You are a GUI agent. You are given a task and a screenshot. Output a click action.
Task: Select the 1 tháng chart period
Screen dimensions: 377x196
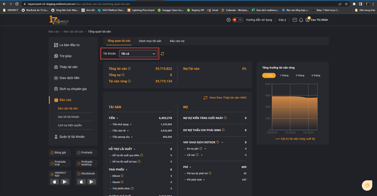(284, 75)
